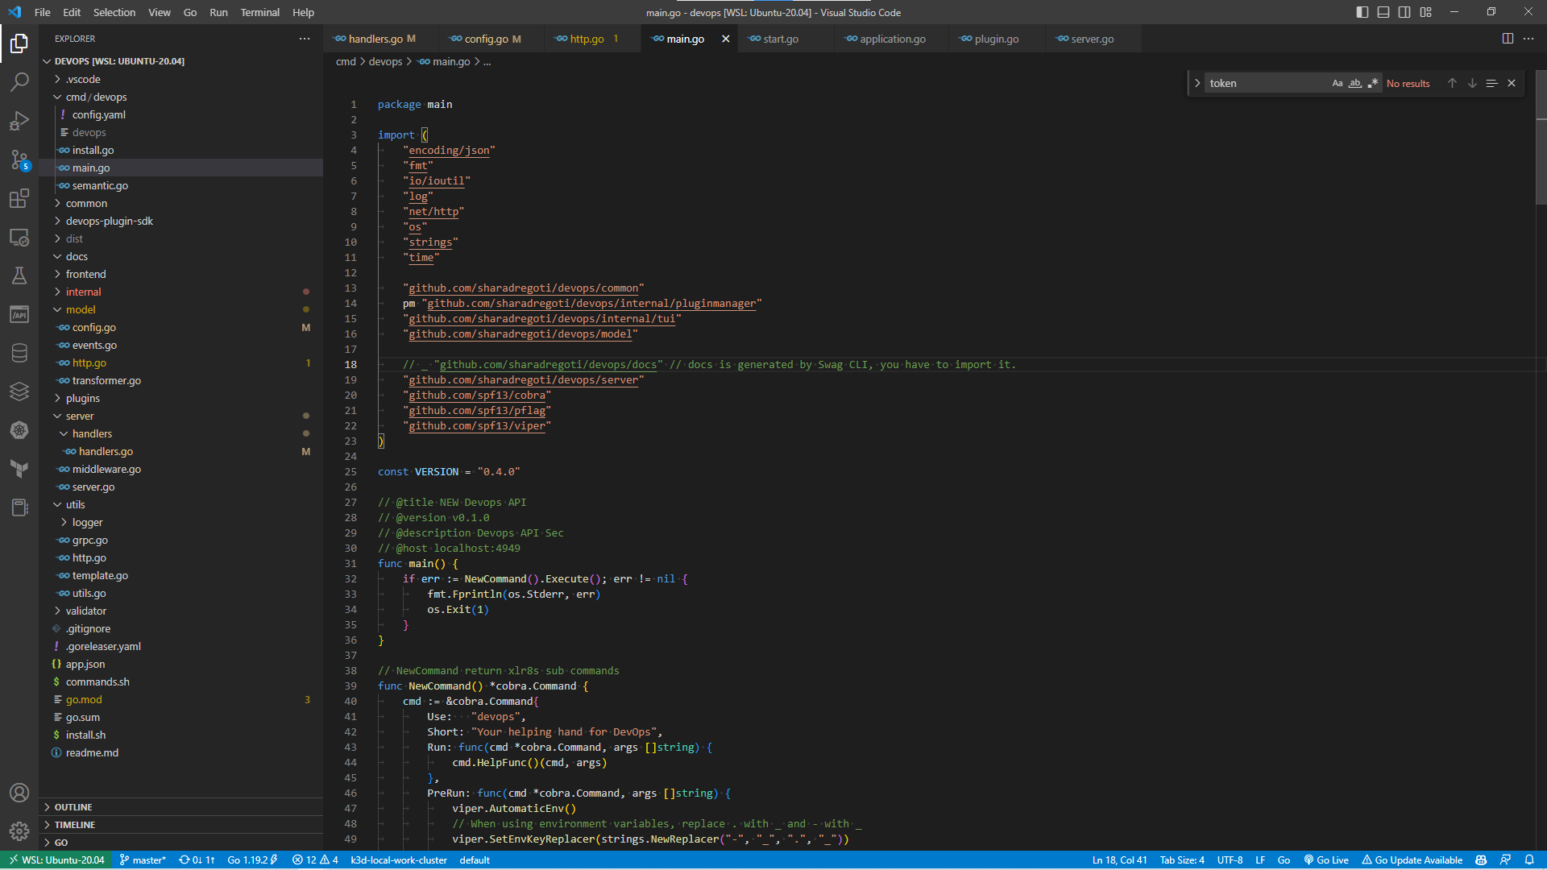Image resolution: width=1547 pixels, height=870 pixels.
Task: Click Go Live in the status bar
Action: [x=1326, y=860]
